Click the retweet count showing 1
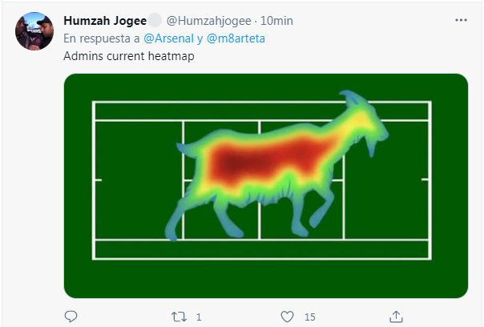 (x=198, y=317)
